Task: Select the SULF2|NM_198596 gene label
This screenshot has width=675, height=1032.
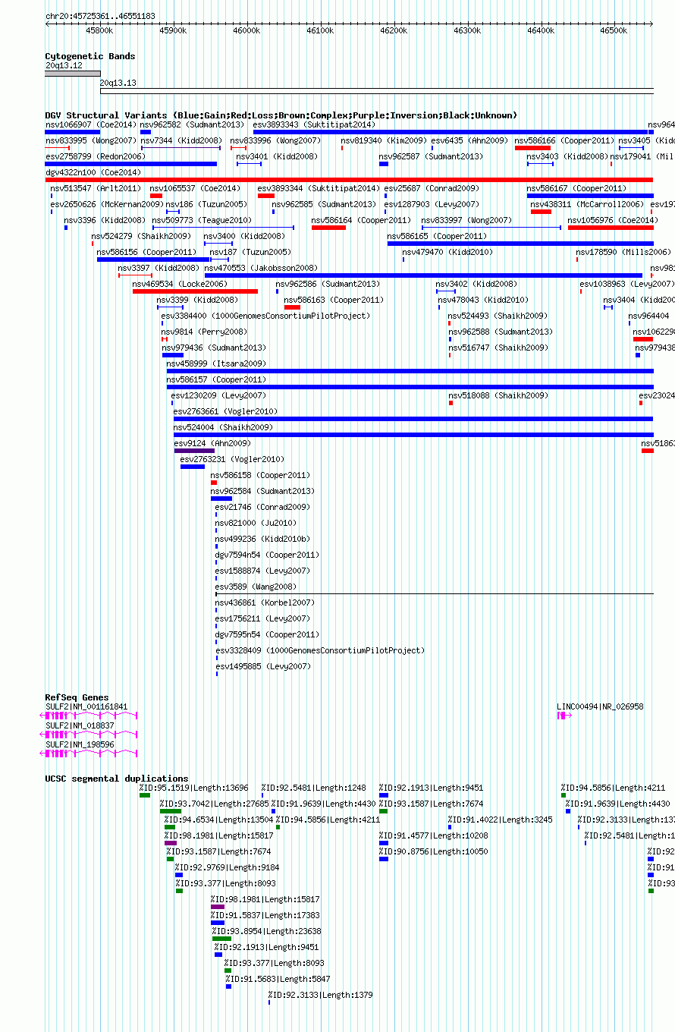Action: coord(80,744)
